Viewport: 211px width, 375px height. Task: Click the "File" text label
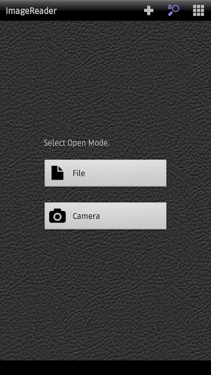tap(79, 173)
